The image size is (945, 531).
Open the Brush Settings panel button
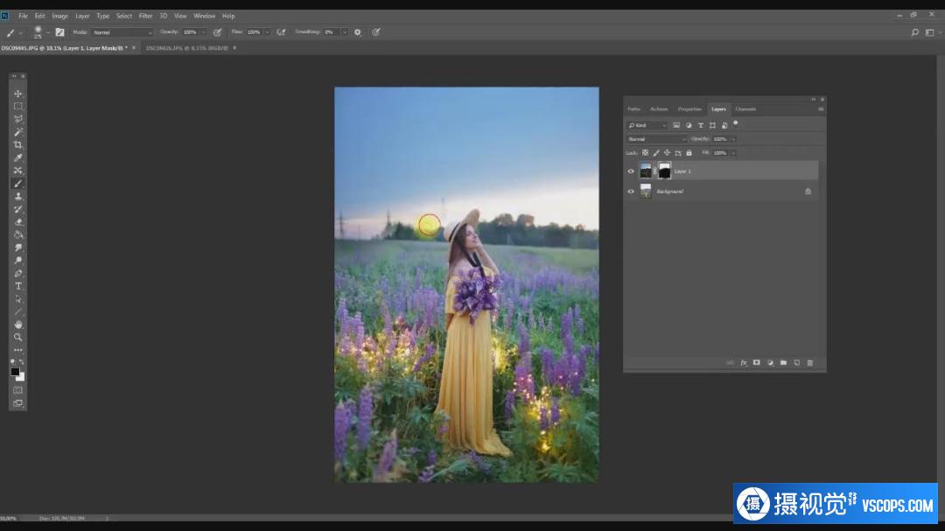[59, 32]
